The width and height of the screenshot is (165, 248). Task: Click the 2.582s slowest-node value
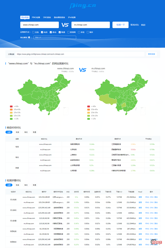[x=133, y=144]
